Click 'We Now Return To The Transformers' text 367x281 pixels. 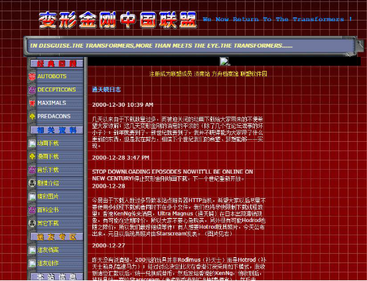point(277,19)
